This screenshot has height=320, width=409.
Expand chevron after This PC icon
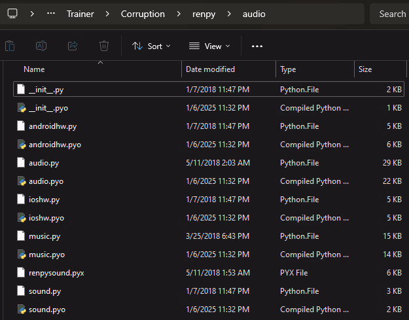click(x=32, y=14)
